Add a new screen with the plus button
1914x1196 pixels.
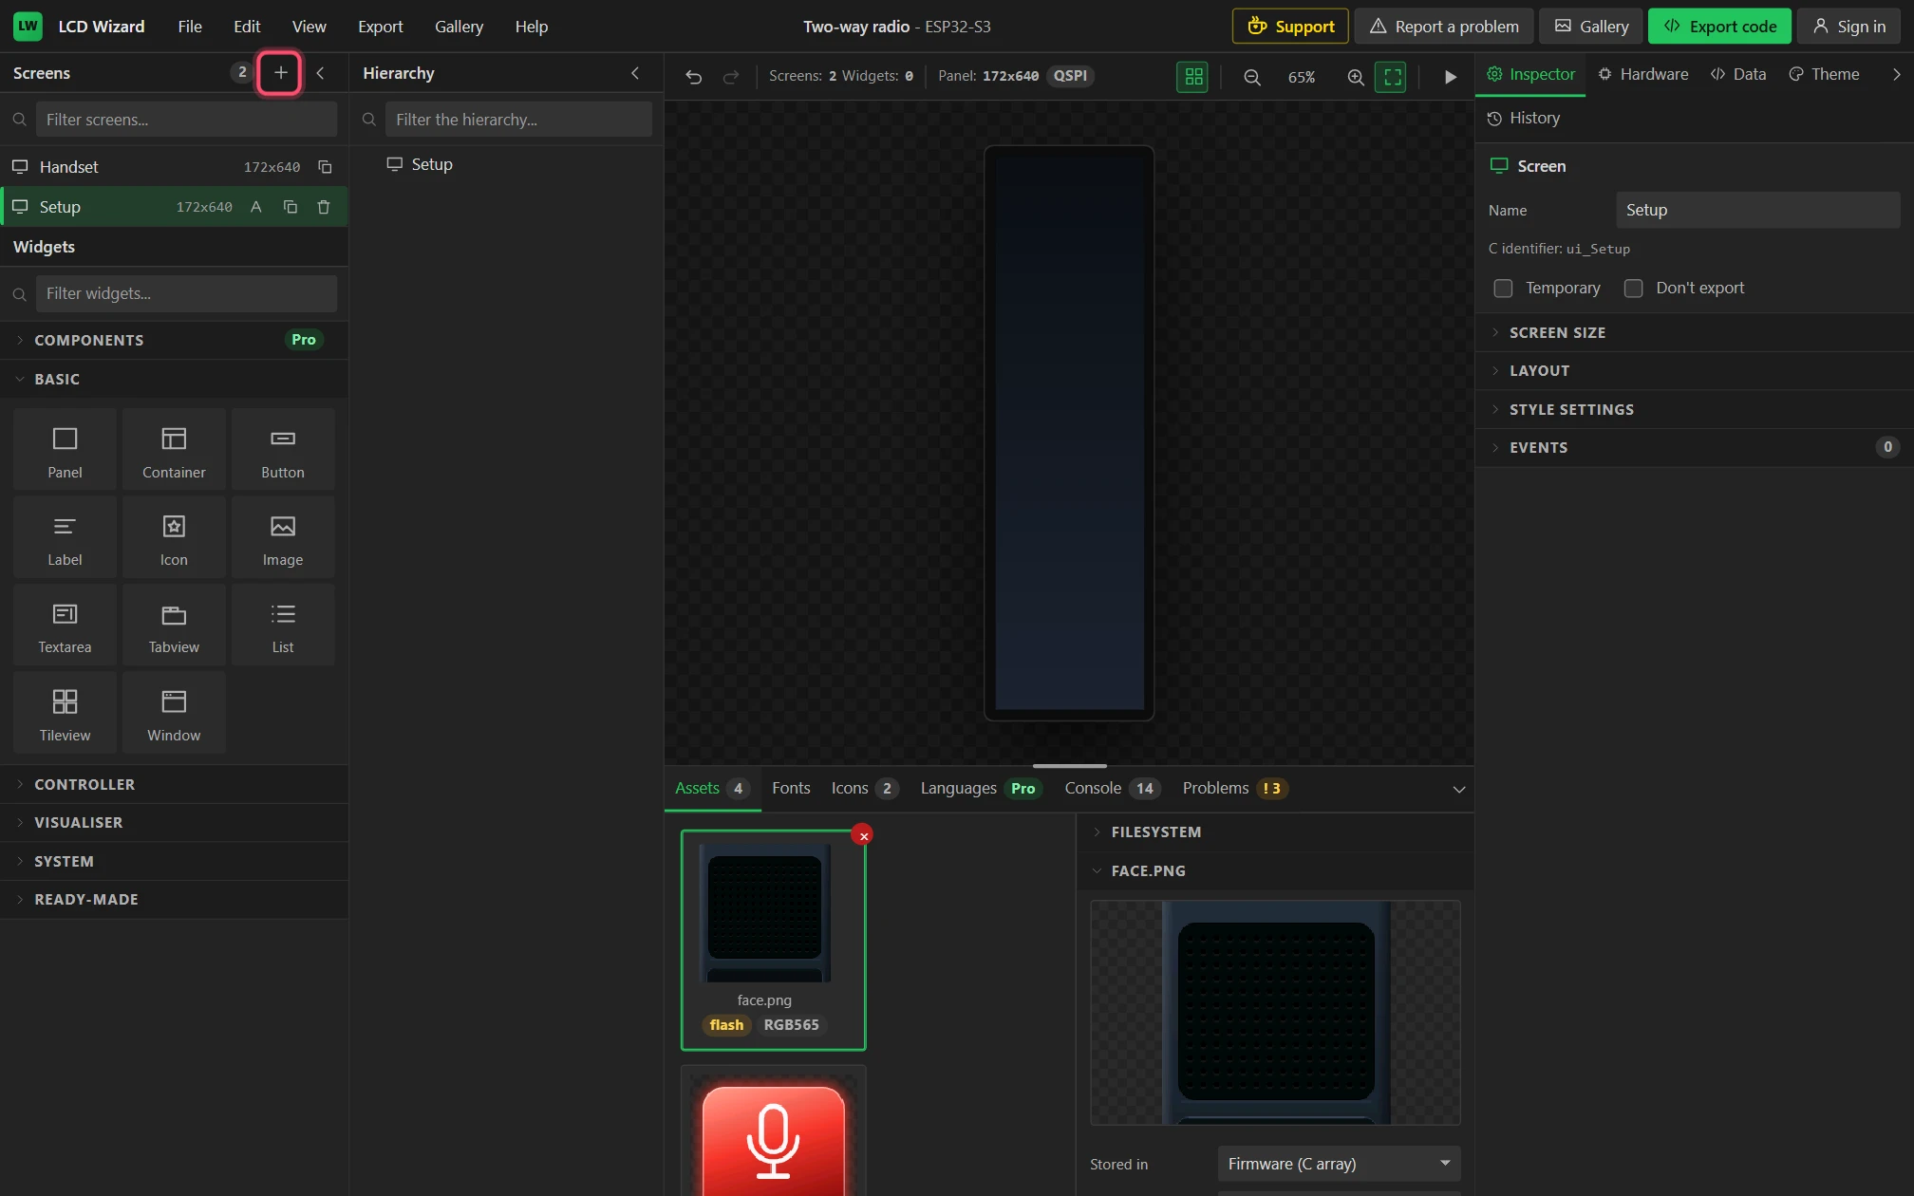[x=280, y=73]
